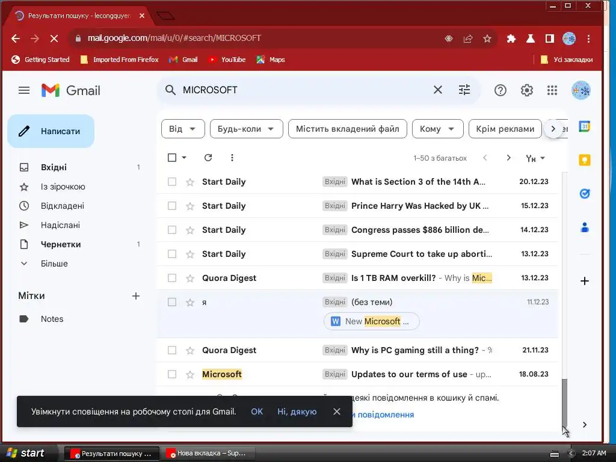Image resolution: width=616 pixels, height=462 pixels.
Task: Open the Чернетки drafts folder
Action: click(61, 244)
